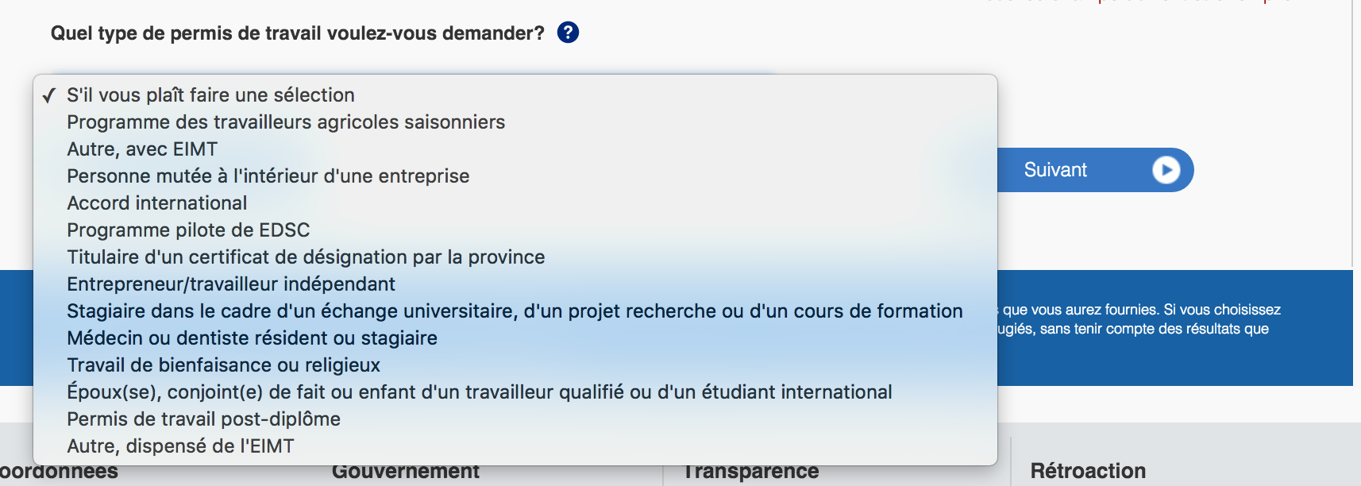The width and height of the screenshot is (1361, 486).
Task: Choose "Médecin ou dentiste résident ou stagiaire"
Action: tap(252, 338)
